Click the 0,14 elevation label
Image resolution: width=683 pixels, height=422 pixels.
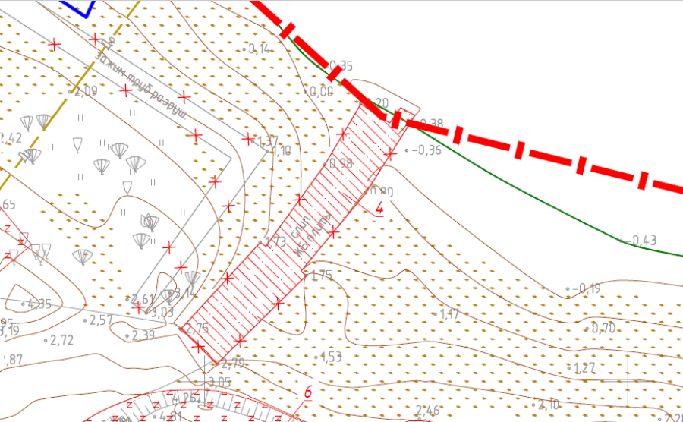point(258,49)
